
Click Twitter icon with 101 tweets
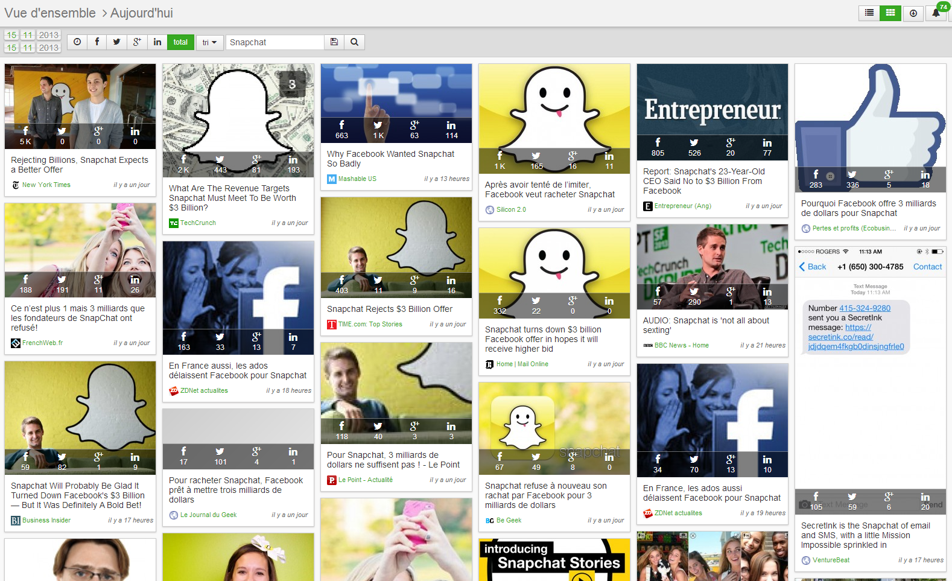(x=220, y=452)
